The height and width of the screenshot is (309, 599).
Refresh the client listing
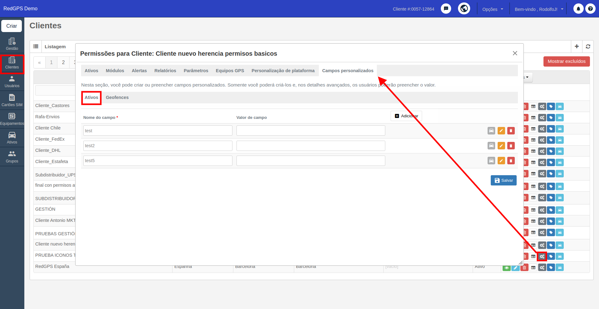click(588, 46)
